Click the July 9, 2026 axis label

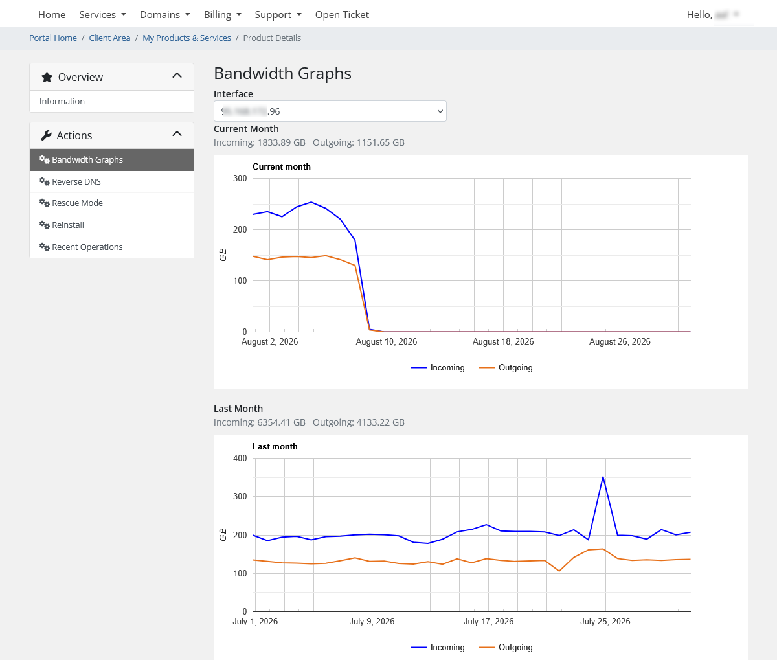[372, 621]
